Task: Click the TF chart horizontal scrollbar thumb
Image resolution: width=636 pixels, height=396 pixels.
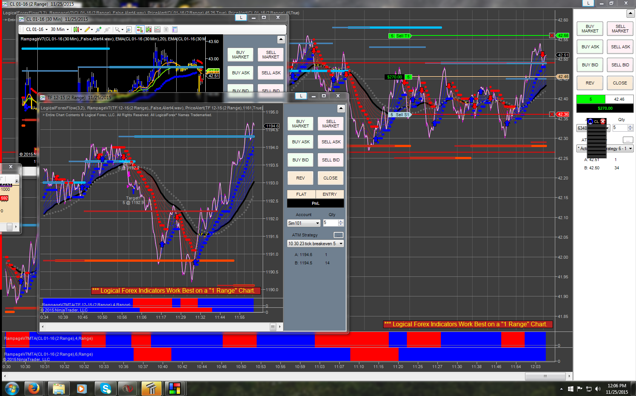Action: [x=273, y=327]
